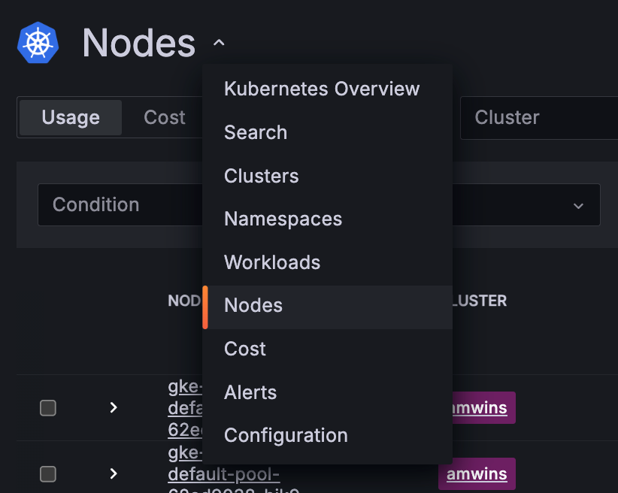Open Workloads from the menu list

coord(272,262)
